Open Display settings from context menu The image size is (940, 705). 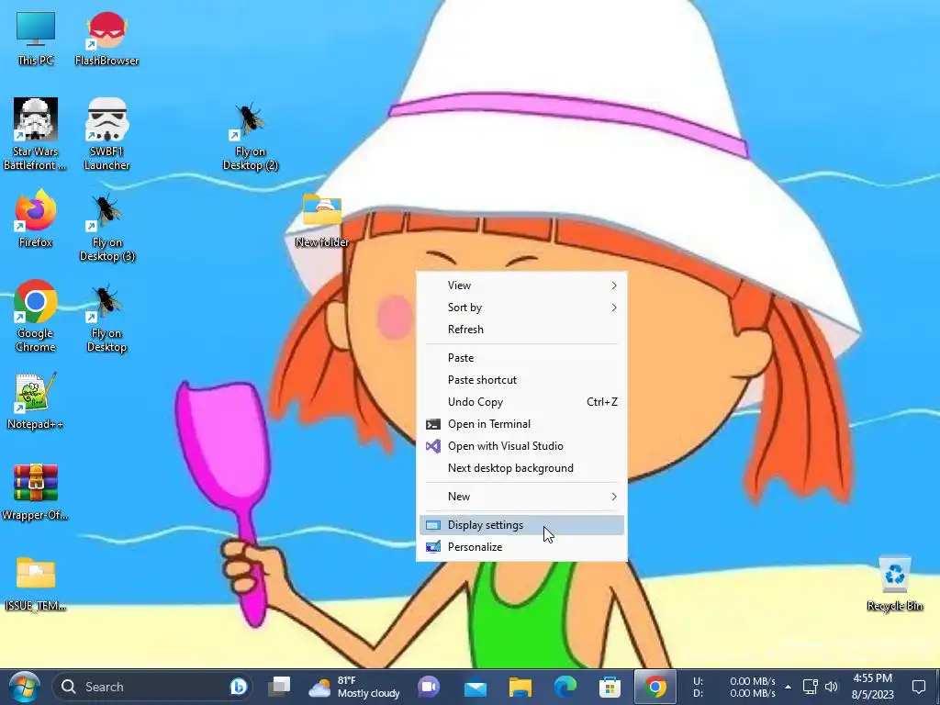[x=521, y=525]
